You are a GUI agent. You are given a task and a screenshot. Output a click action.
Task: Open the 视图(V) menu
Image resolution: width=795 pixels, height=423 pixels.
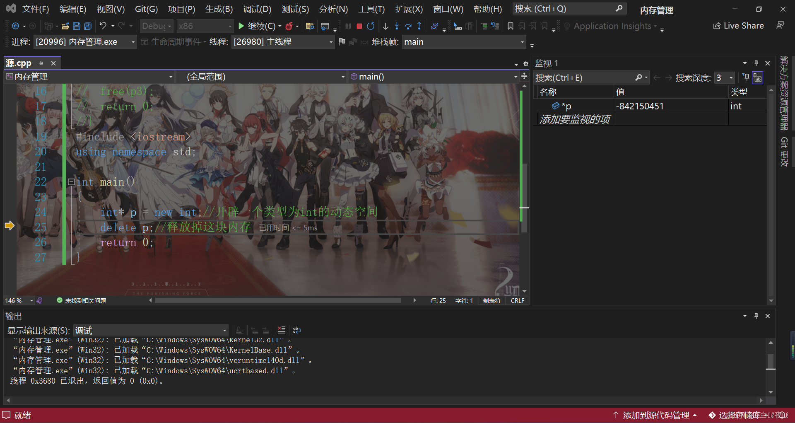point(111,9)
